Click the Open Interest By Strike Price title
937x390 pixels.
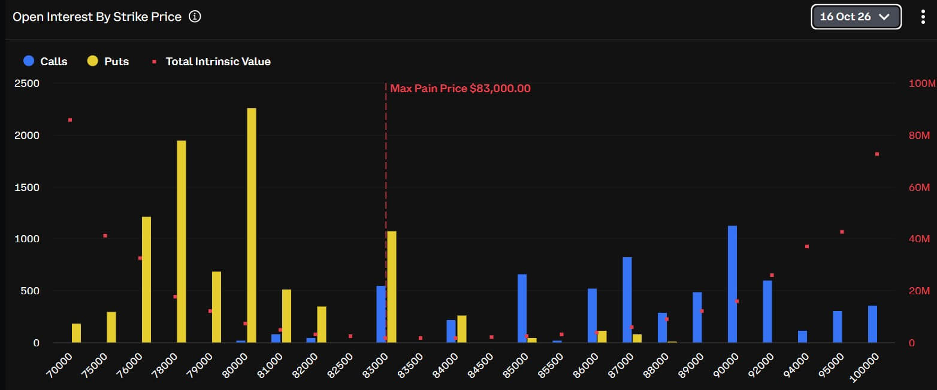click(97, 17)
